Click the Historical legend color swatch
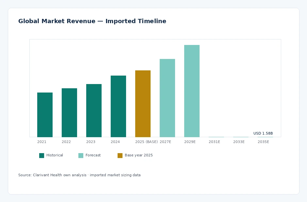The image size is (307, 202). (x=42, y=155)
